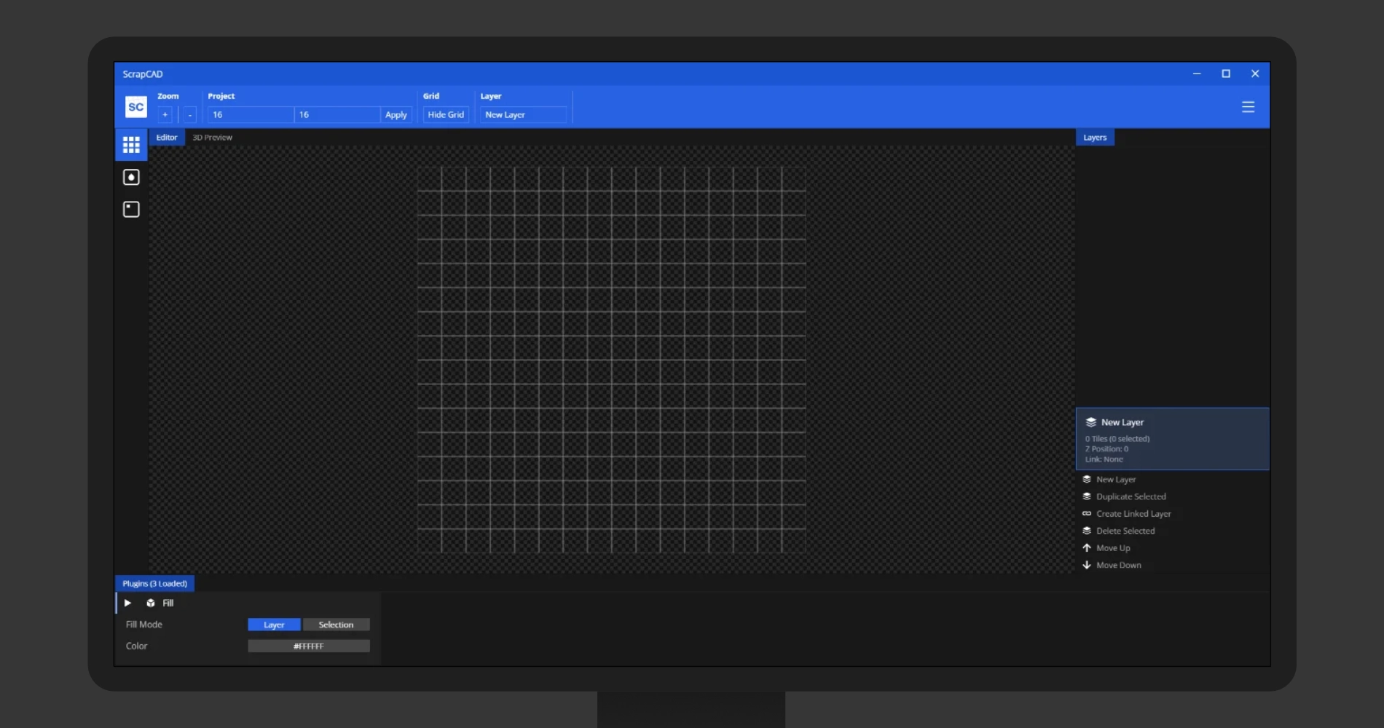Open the Plugins (3 Loaded) tab
This screenshot has height=728, width=1384.
click(154, 584)
